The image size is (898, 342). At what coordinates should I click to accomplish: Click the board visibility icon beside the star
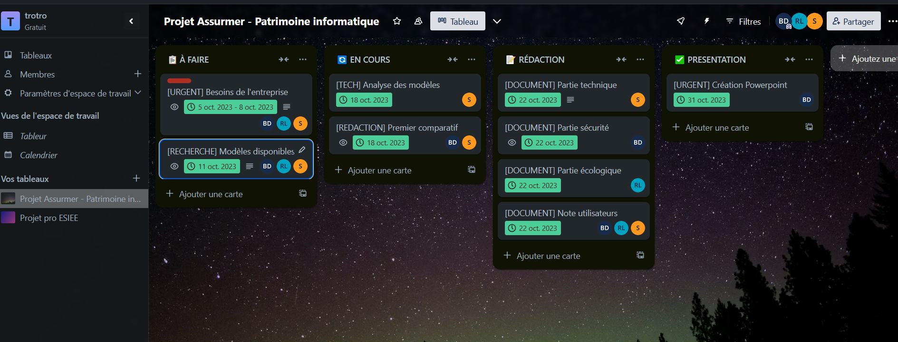pos(418,21)
